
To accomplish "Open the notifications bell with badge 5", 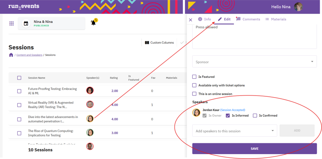I will tap(93, 22).
